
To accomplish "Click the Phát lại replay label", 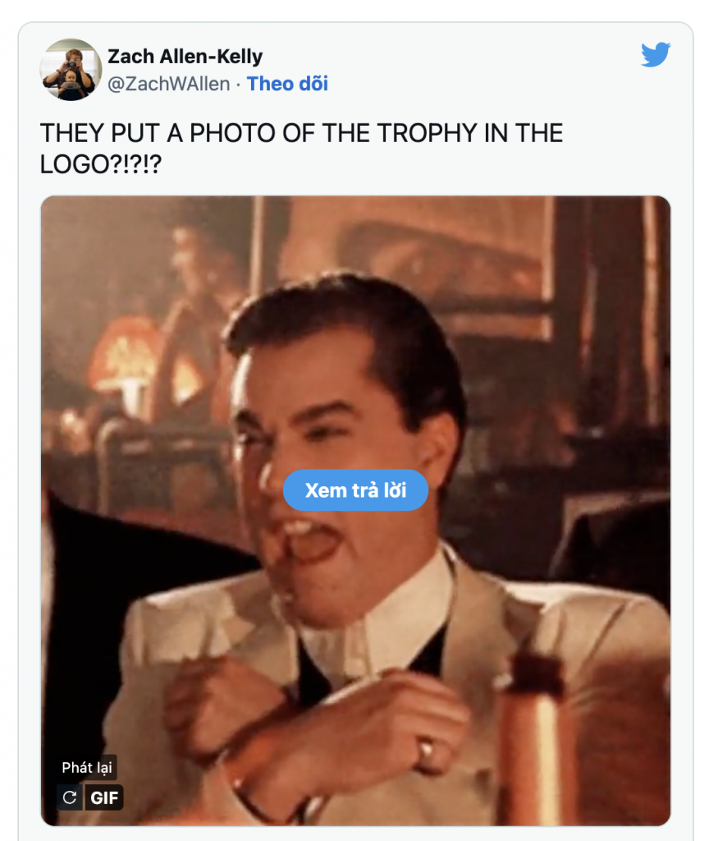I will pos(89,768).
